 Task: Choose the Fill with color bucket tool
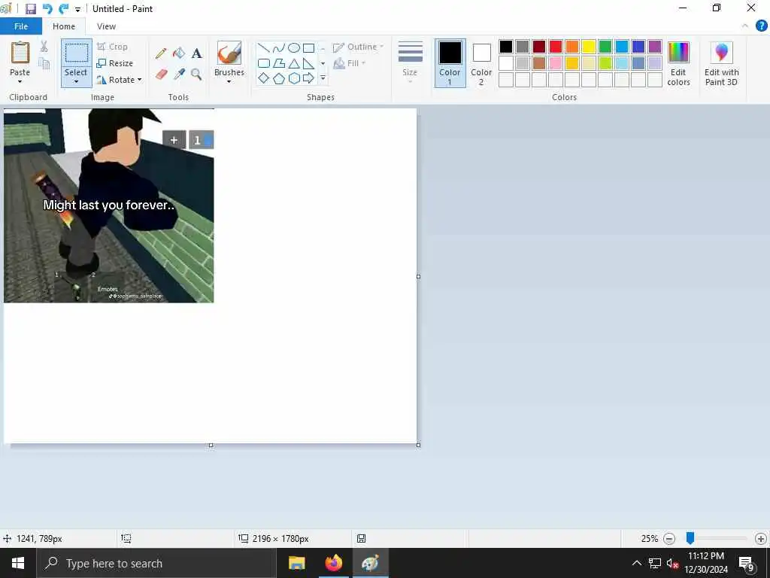coord(179,53)
